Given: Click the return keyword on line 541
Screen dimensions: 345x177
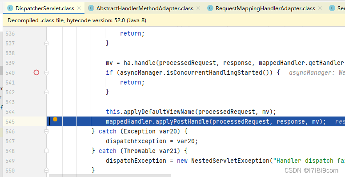Looking at the screenshot, I should click(x=131, y=82).
